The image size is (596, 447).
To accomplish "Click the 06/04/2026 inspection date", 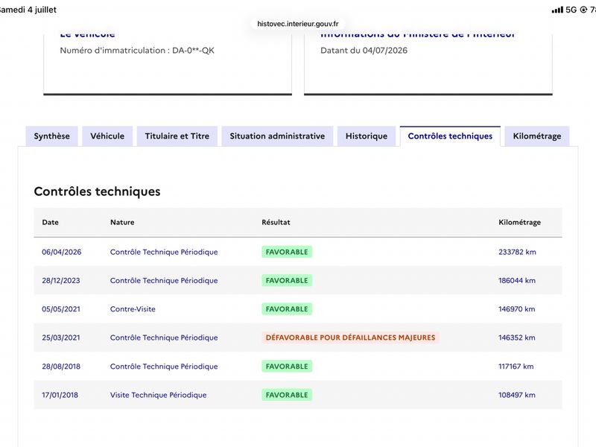I will [x=62, y=252].
